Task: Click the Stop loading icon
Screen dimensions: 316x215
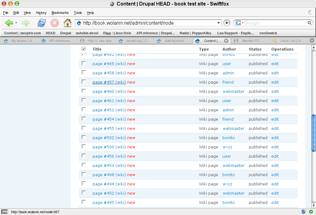Action: pyautogui.click(x=54, y=23)
